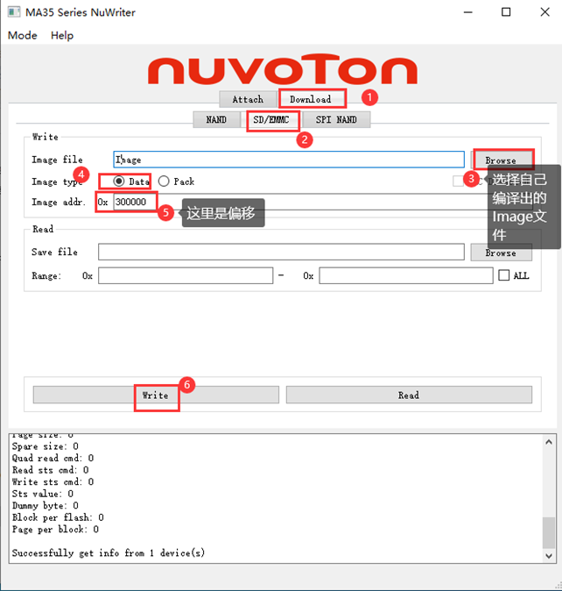562x591 pixels.
Task: Click the Range start address field
Action: (185, 275)
